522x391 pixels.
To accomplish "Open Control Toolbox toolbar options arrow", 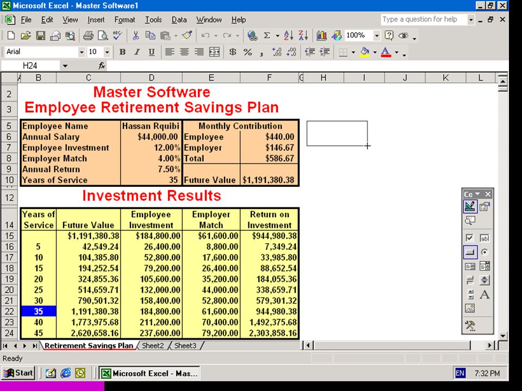I will coord(478,194).
